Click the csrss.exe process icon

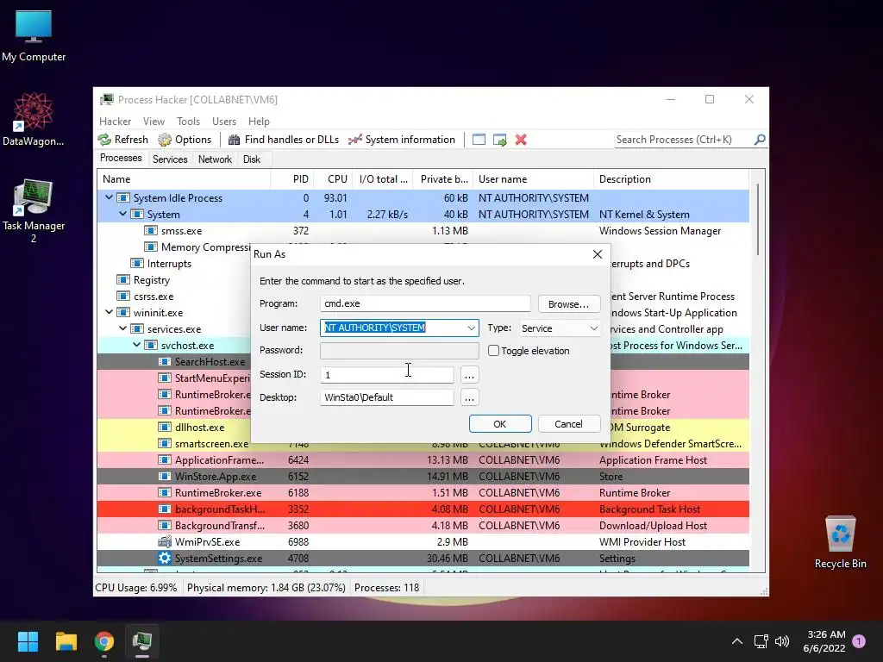click(122, 296)
